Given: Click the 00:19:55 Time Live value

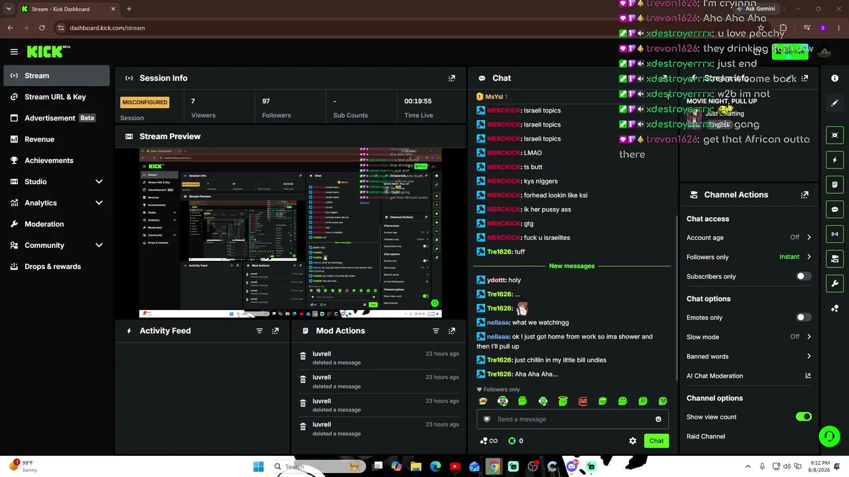Looking at the screenshot, I should [418, 101].
